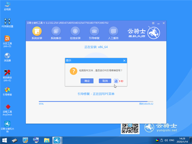Image resolution: width=192 pixels, height=144 pixels.
Task: Open the computer tools taskbar icon
Action: coord(25,140)
